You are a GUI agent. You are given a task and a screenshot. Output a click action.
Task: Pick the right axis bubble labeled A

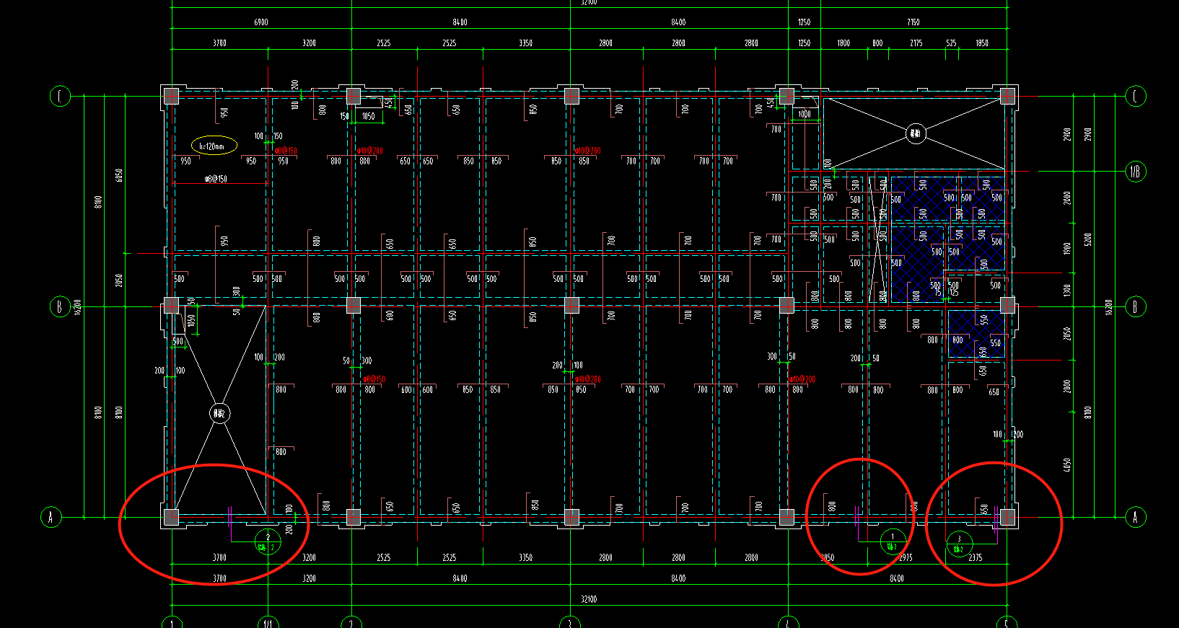(1136, 517)
